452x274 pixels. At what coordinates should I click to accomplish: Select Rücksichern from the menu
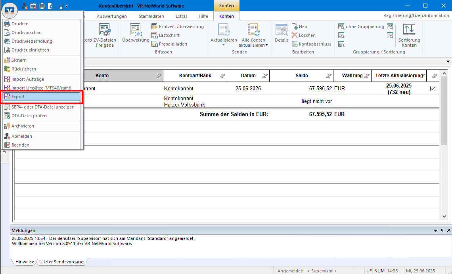42,69
